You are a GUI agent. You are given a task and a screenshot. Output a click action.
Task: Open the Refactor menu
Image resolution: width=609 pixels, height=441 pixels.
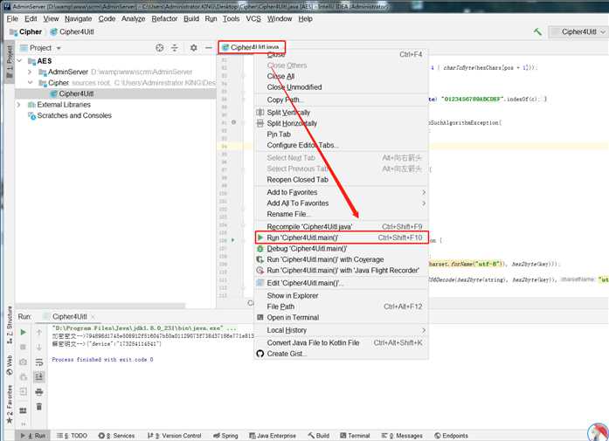click(x=164, y=18)
